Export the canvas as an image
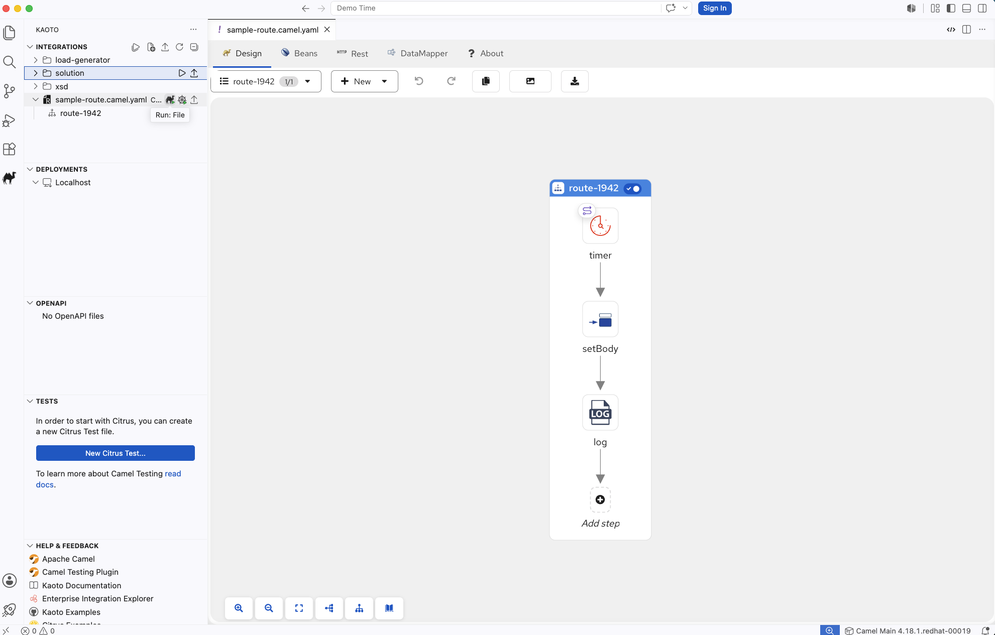The image size is (995, 635). 530,81
